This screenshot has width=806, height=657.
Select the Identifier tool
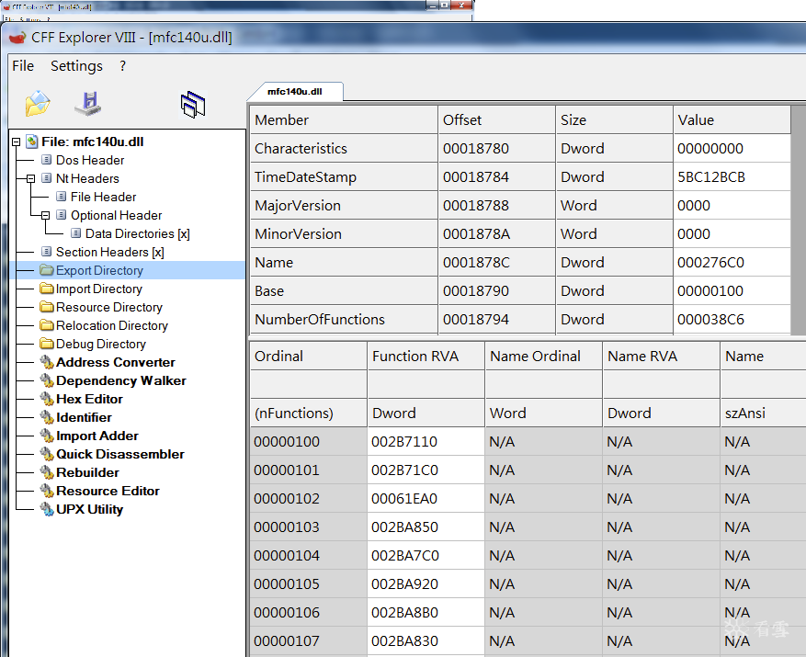[x=84, y=417]
